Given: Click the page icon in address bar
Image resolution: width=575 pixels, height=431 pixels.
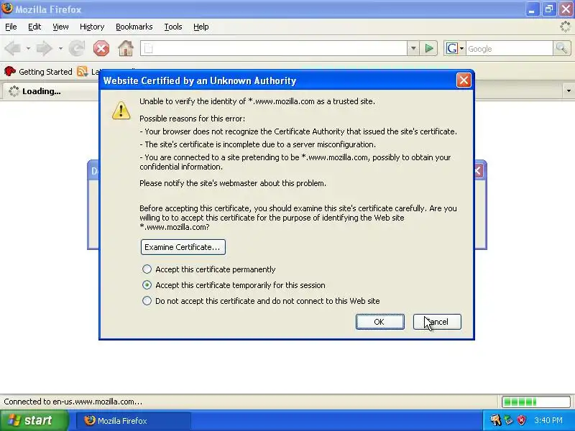Looking at the screenshot, I should (148, 48).
